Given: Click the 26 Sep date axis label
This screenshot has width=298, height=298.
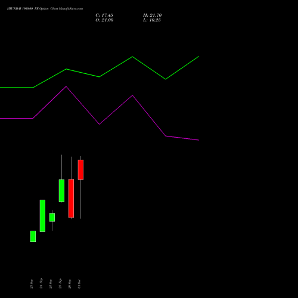Looking at the screenshot, I should [x=60, y=284].
